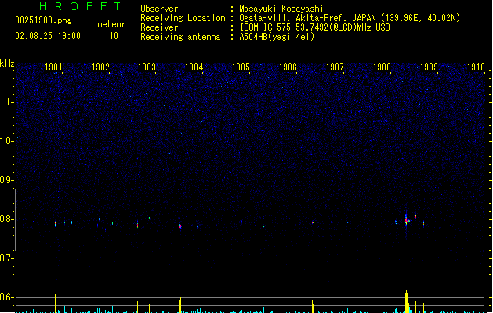Click the 0.7 kHz frequency label
Screen dimensions: 493x313
(x=6, y=258)
